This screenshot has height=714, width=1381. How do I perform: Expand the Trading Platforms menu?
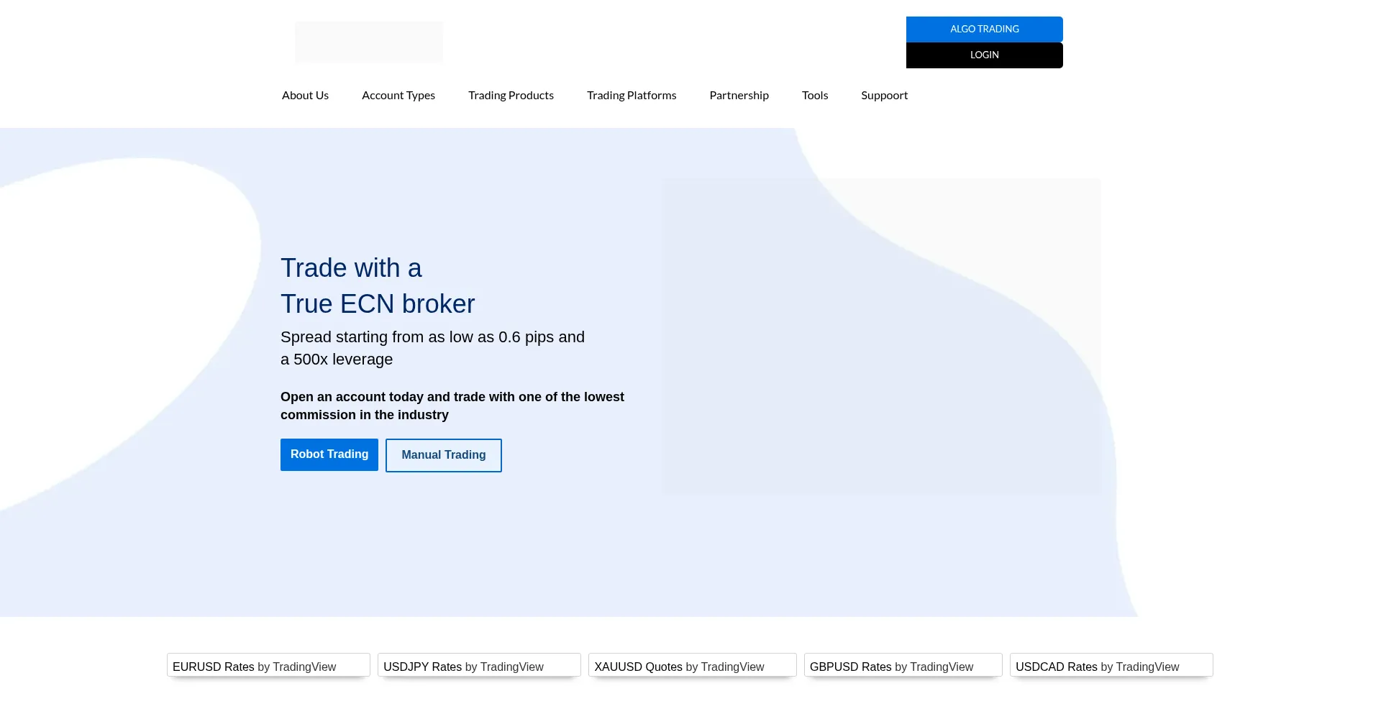click(x=631, y=96)
